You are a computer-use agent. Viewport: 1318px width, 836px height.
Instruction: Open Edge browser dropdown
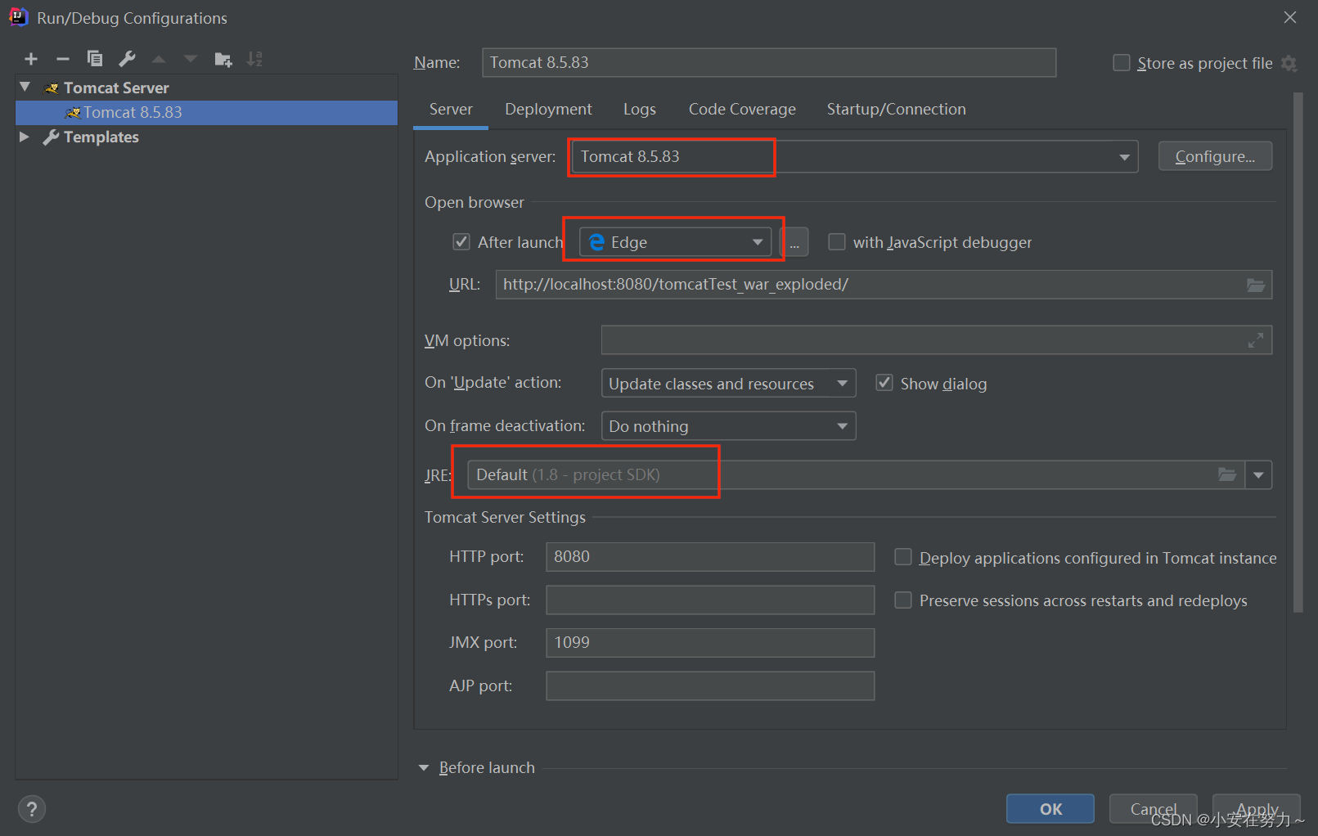point(676,242)
